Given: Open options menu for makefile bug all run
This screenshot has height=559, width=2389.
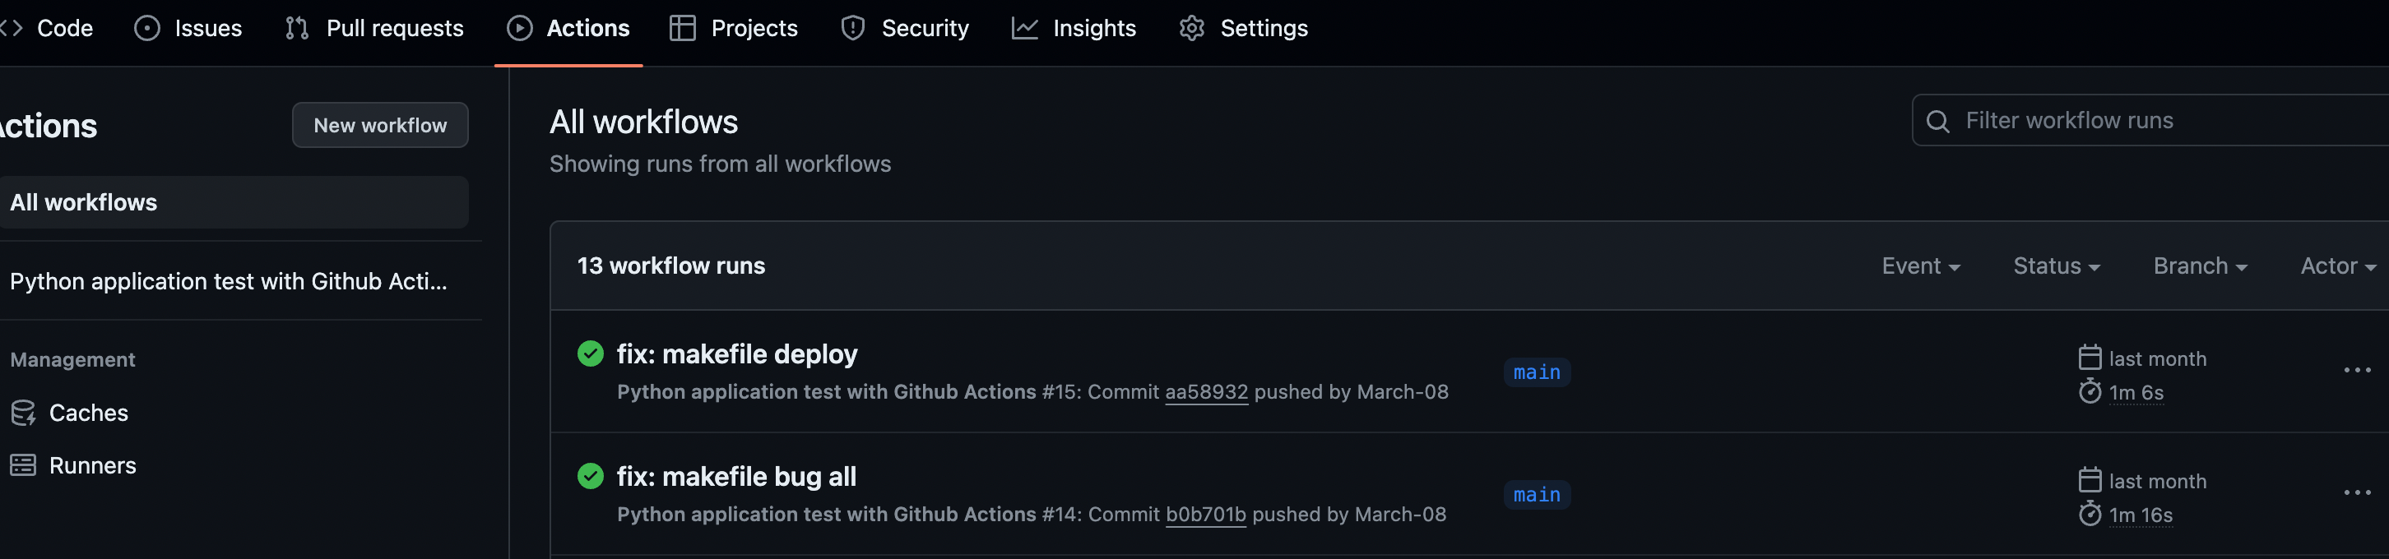Looking at the screenshot, I should (x=2357, y=493).
